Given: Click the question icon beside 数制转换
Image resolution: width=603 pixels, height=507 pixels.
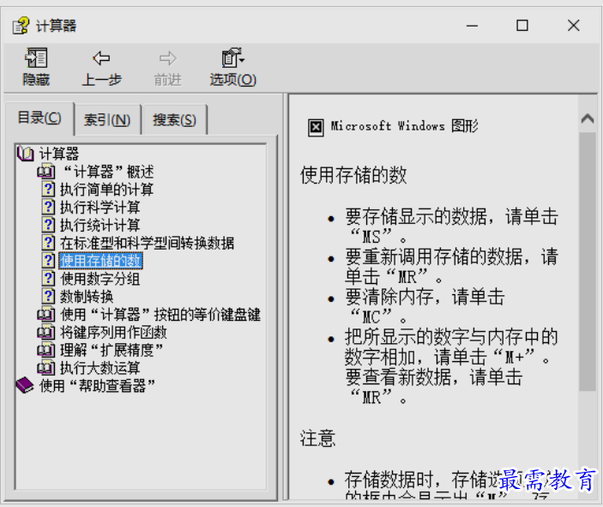Looking at the screenshot, I should (48, 296).
